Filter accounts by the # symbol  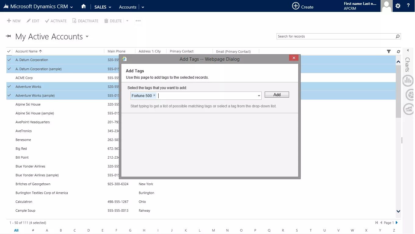point(33,230)
